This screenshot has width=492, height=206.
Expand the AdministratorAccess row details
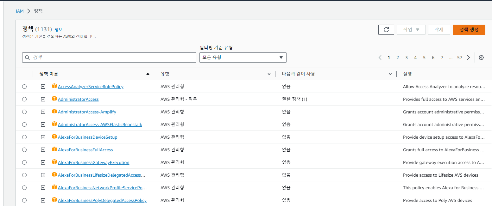pyautogui.click(x=43, y=99)
